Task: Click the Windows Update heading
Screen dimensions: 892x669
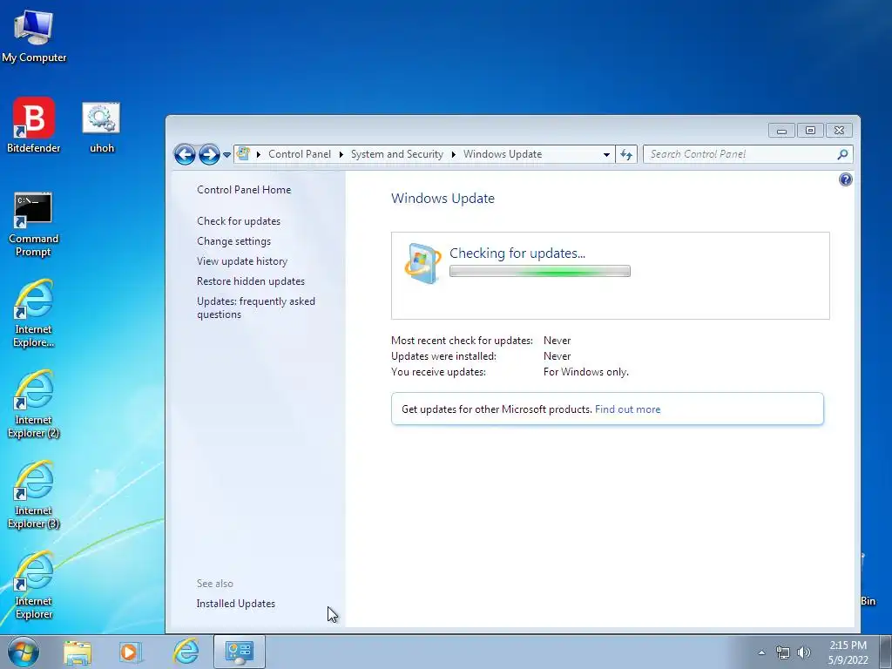Action: click(443, 198)
